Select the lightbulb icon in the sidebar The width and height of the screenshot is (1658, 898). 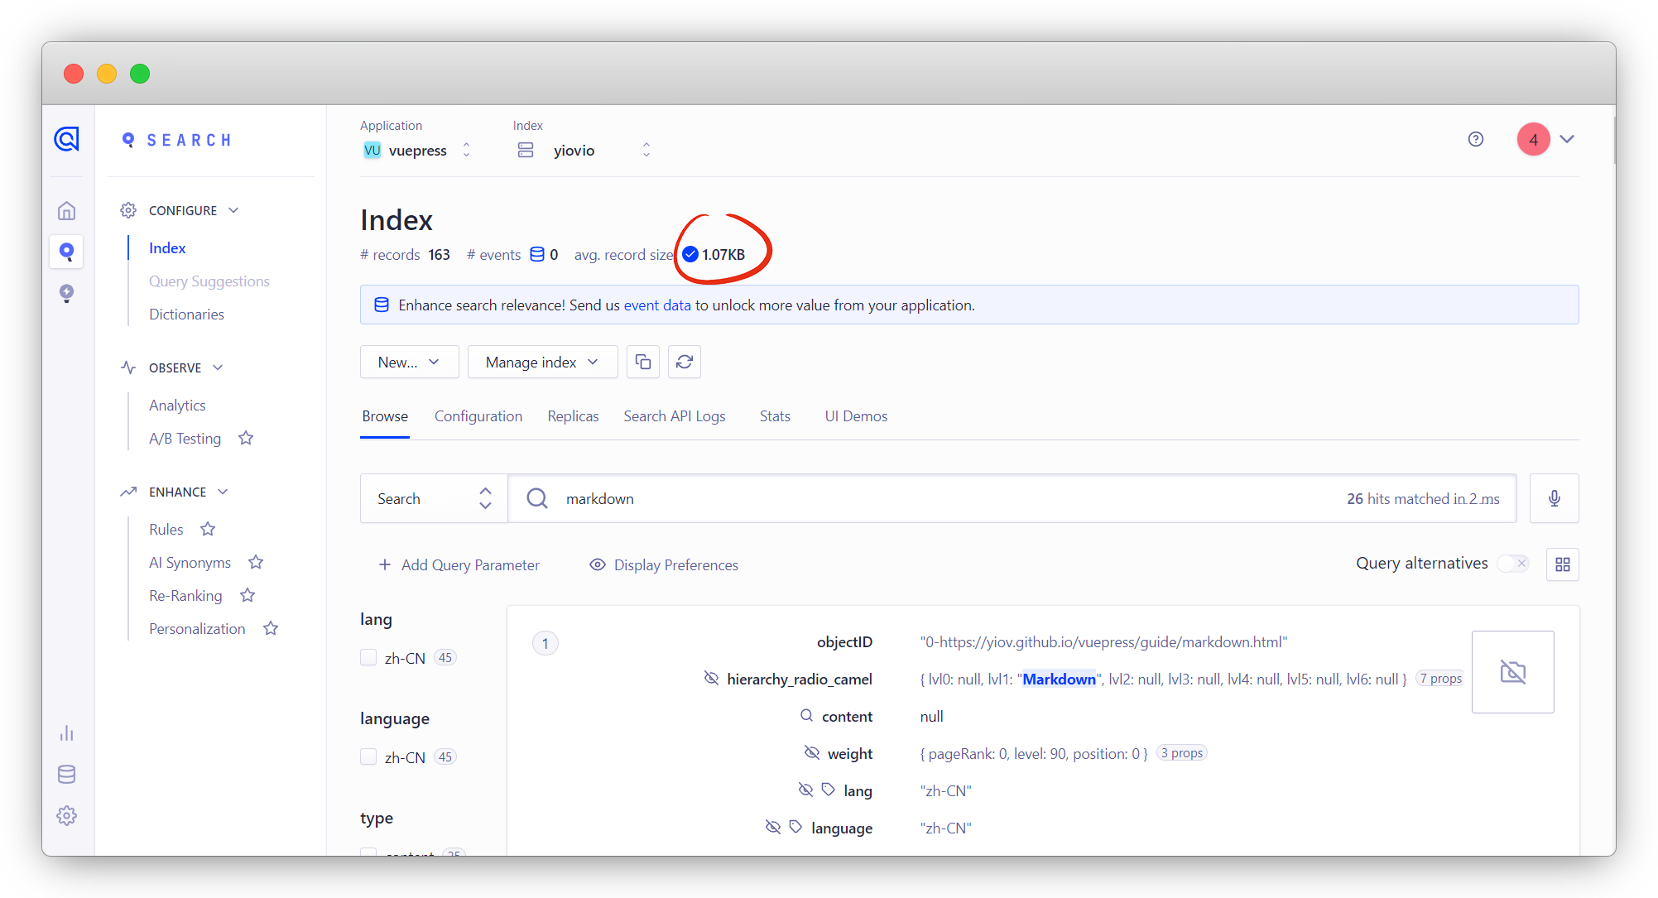coord(67,294)
